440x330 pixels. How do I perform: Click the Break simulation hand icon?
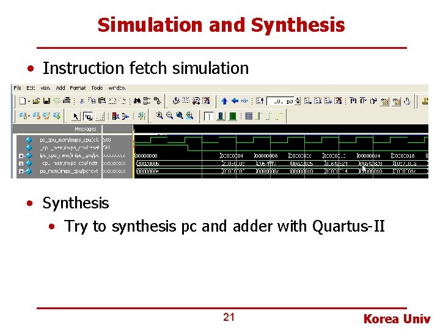tap(407, 101)
